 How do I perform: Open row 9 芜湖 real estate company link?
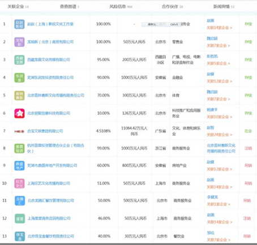pos(52,165)
